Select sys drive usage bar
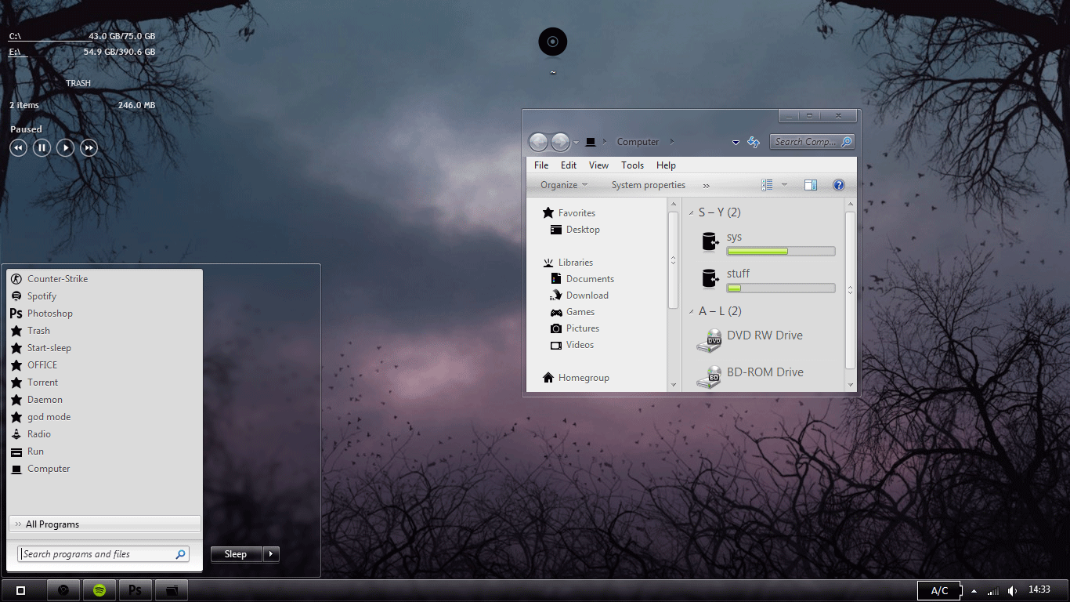The height and width of the screenshot is (602, 1070). [x=781, y=252]
